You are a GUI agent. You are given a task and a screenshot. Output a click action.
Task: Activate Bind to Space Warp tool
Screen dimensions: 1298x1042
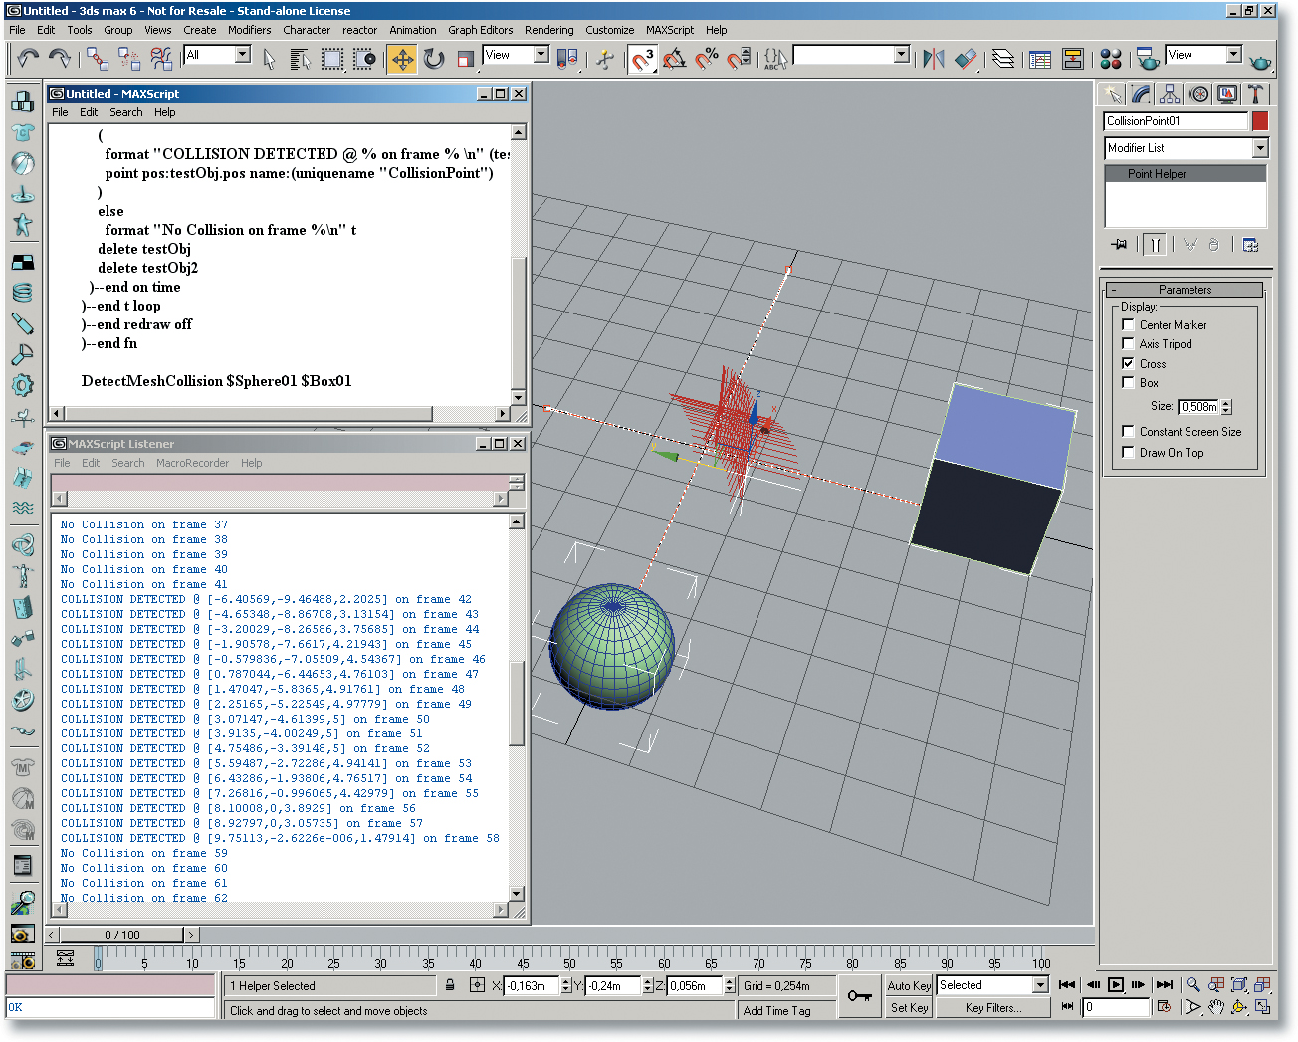[161, 59]
